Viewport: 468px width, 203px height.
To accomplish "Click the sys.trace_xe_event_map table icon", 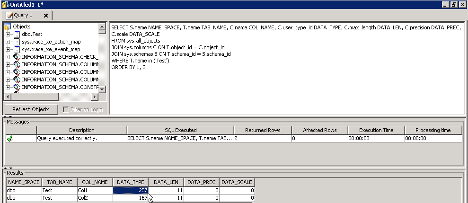I will click(x=17, y=50).
